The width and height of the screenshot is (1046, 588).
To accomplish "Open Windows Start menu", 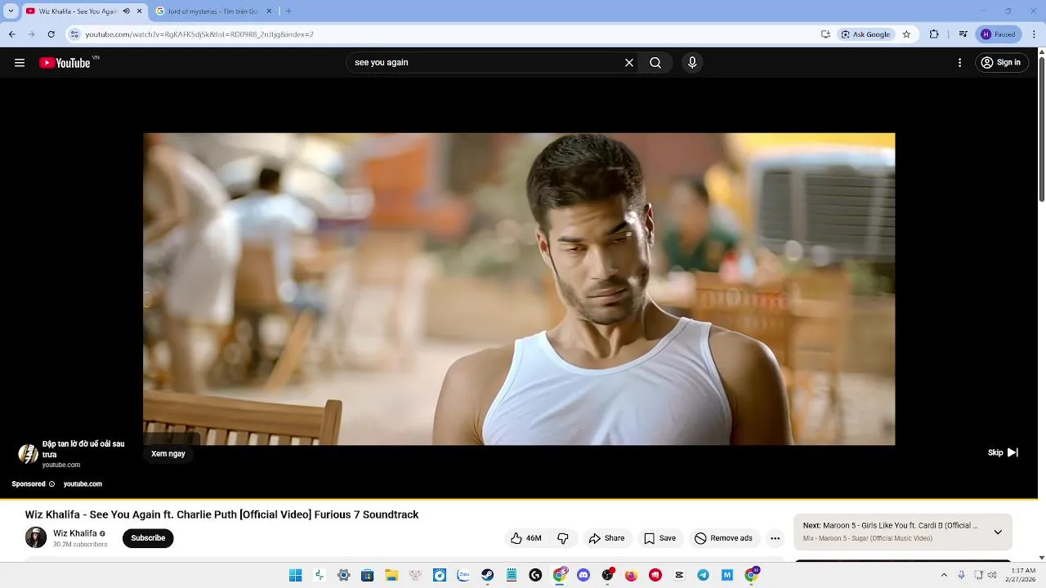I will click(x=296, y=575).
